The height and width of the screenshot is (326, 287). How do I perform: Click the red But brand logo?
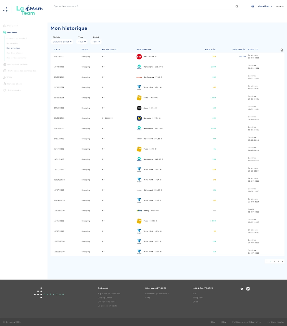point(139,56)
